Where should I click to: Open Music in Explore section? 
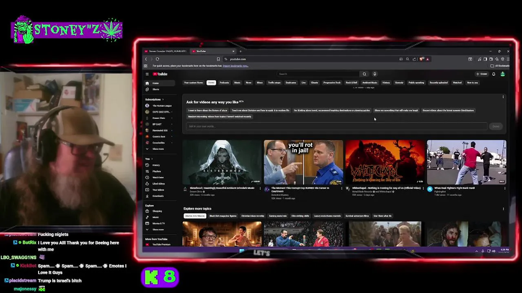click(x=159, y=217)
